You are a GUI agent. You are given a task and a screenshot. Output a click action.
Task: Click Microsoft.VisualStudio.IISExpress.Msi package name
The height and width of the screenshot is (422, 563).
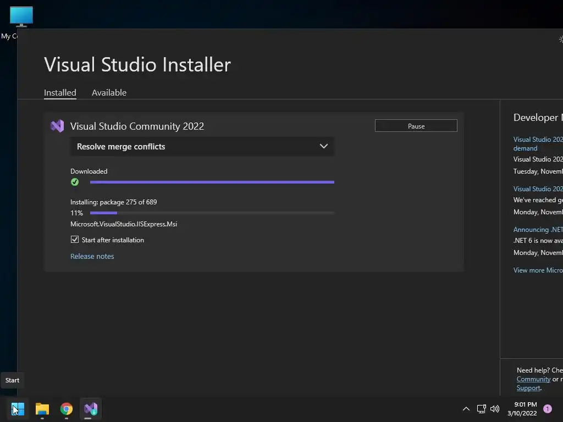click(124, 224)
